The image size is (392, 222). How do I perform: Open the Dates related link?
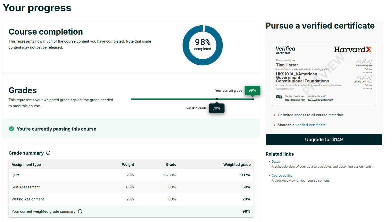click(276, 162)
